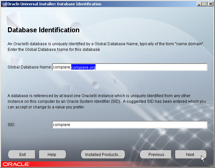Minimize the installer window

(199, 4)
